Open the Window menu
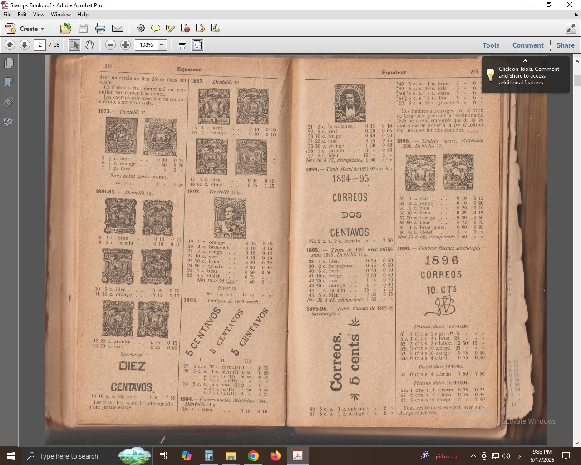The image size is (581, 465). [60, 15]
